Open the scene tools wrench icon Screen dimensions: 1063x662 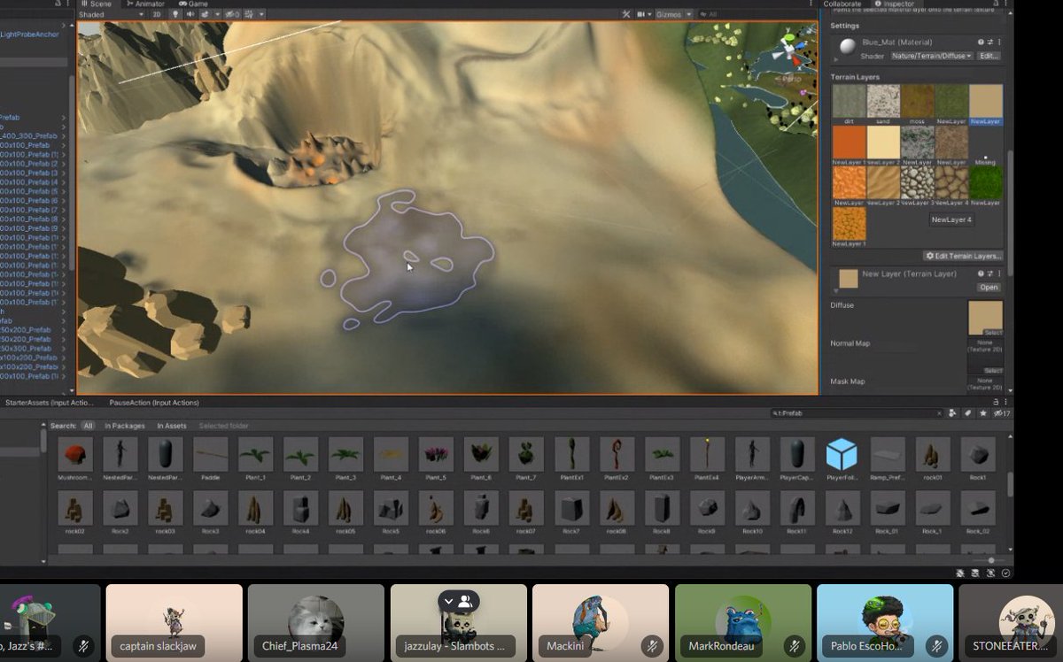[x=626, y=14]
